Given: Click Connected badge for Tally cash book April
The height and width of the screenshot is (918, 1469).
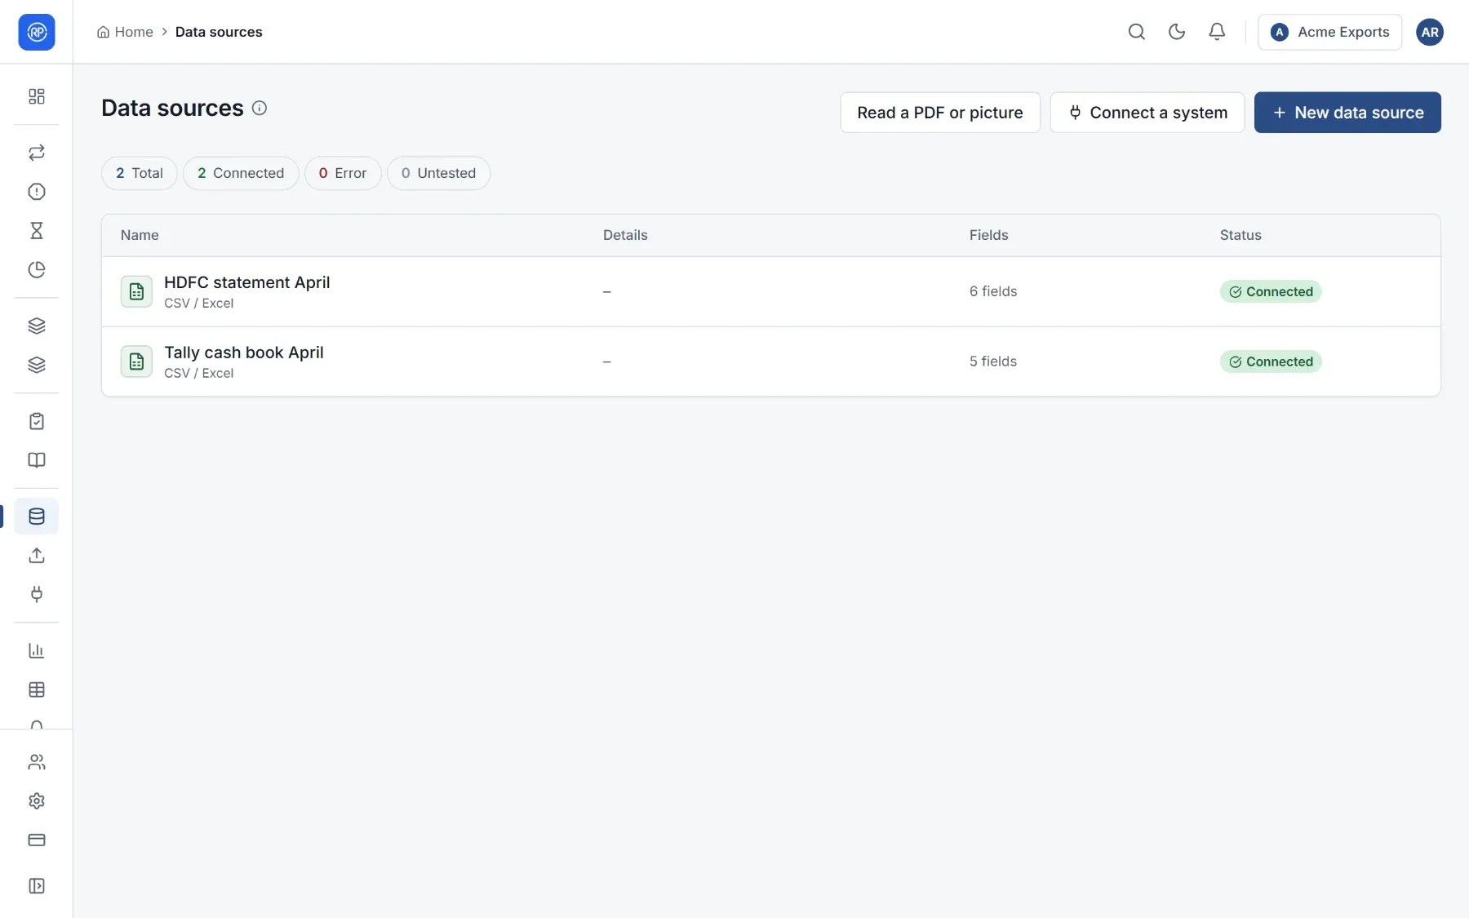Looking at the screenshot, I should [1271, 361].
